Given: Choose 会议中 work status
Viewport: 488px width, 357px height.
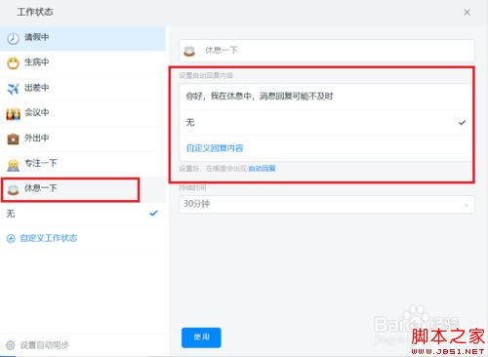Looking at the screenshot, I should coord(83,113).
